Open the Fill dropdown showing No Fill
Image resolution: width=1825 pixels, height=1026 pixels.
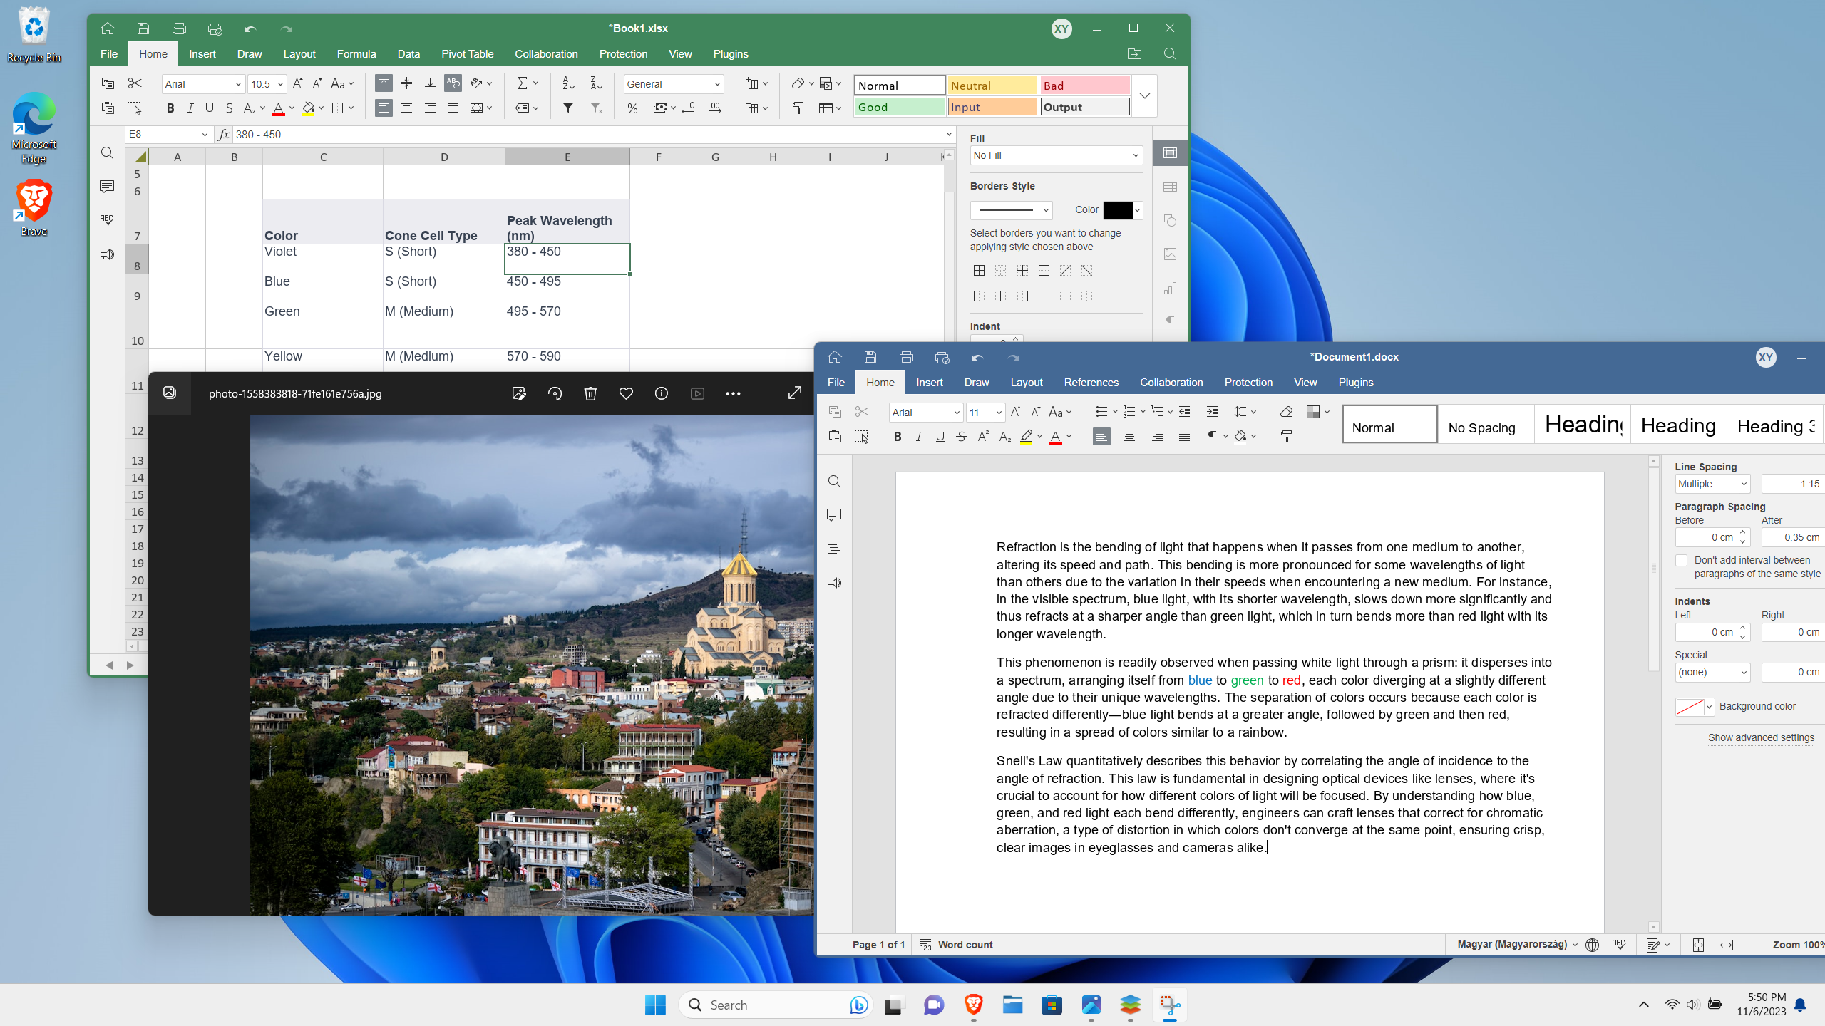pyautogui.click(x=1056, y=155)
